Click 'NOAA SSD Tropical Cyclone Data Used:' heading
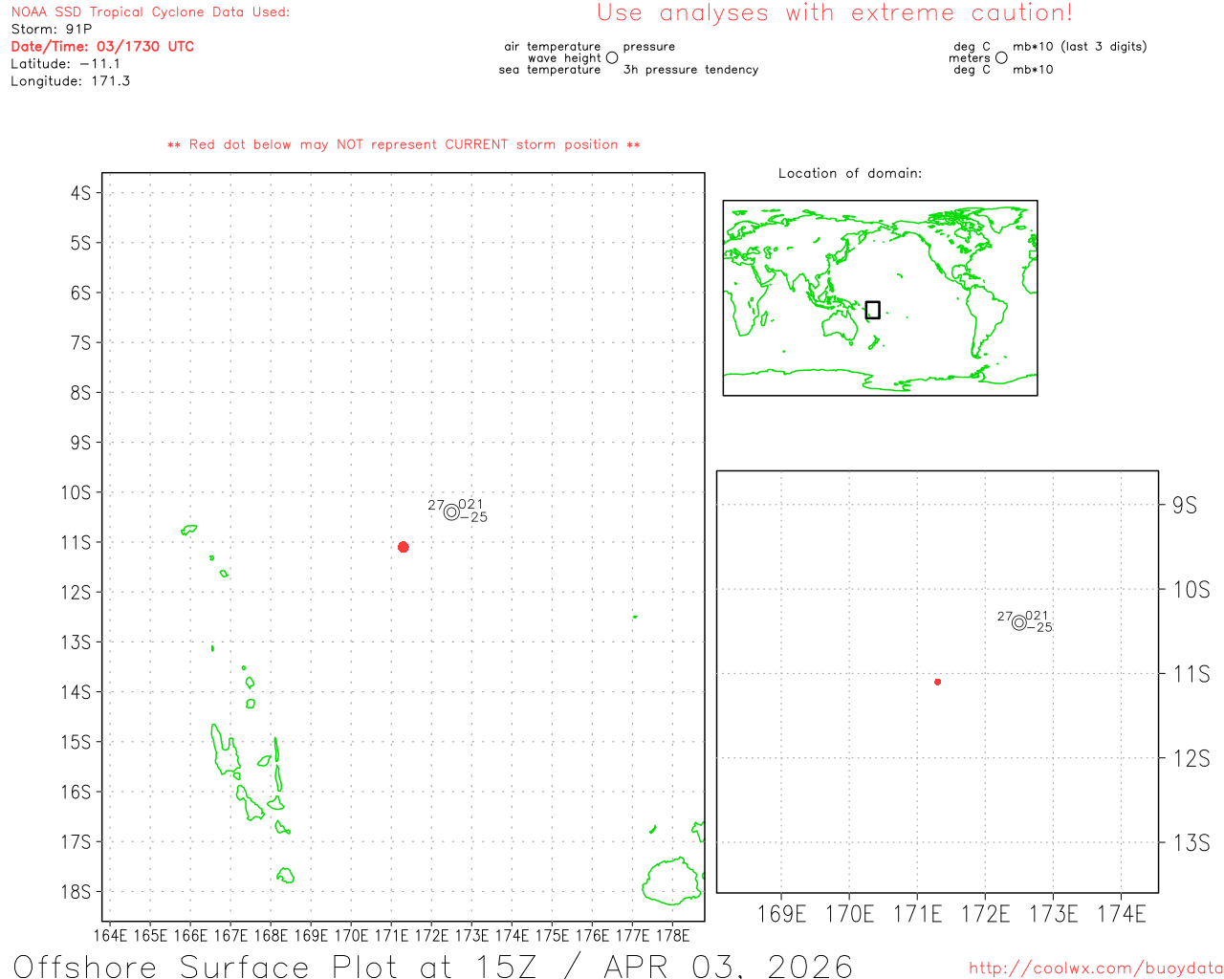The image size is (1224, 979). click(150, 12)
